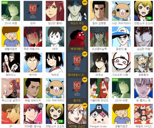This screenshot has height=128, width=154.
Task: Click the gray 휴재 badge on 이별만화 완성도
Action: tap(107, 80)
